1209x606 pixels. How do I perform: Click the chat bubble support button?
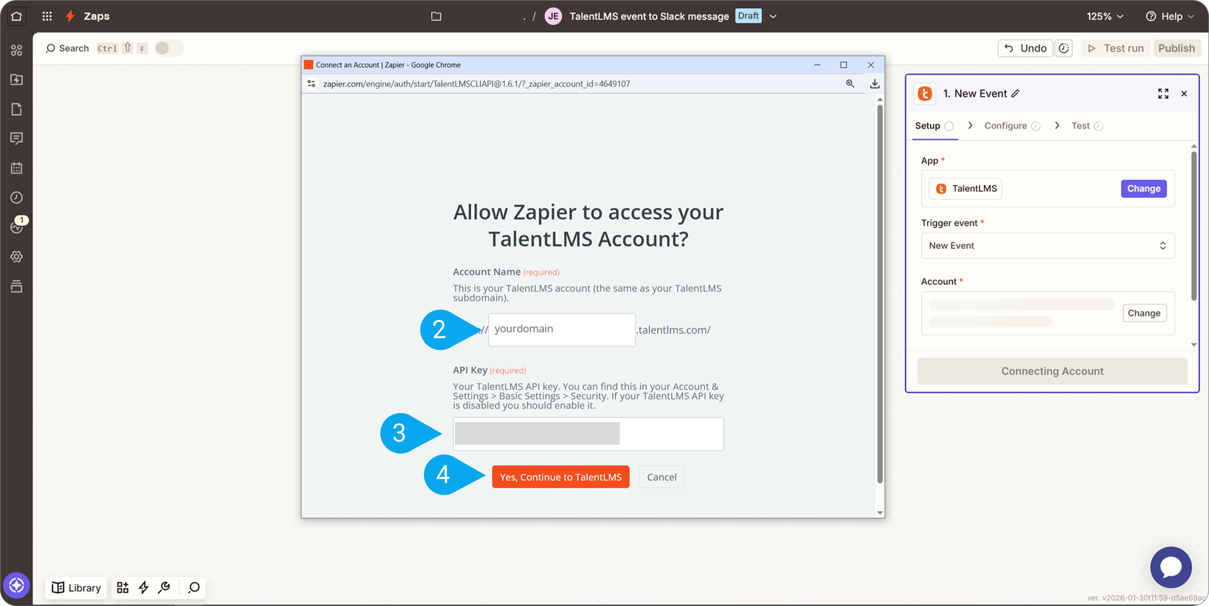tap(1171, 567)
